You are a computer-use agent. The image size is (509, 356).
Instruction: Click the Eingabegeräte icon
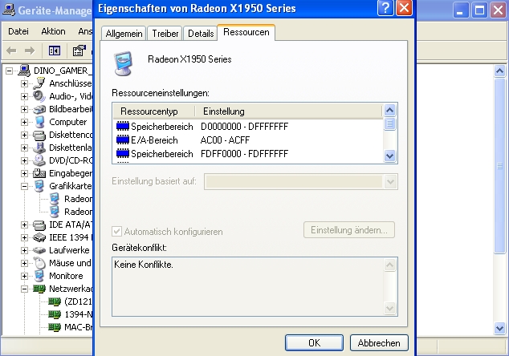point(39,173)
